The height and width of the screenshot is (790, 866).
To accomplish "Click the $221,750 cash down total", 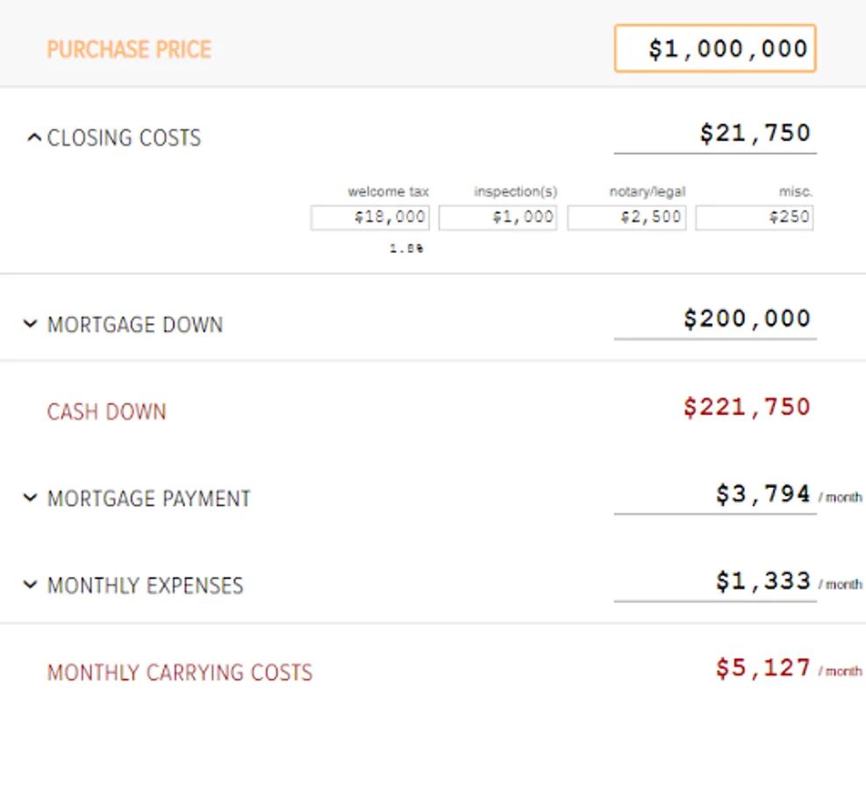I will (x=747, y=407).
